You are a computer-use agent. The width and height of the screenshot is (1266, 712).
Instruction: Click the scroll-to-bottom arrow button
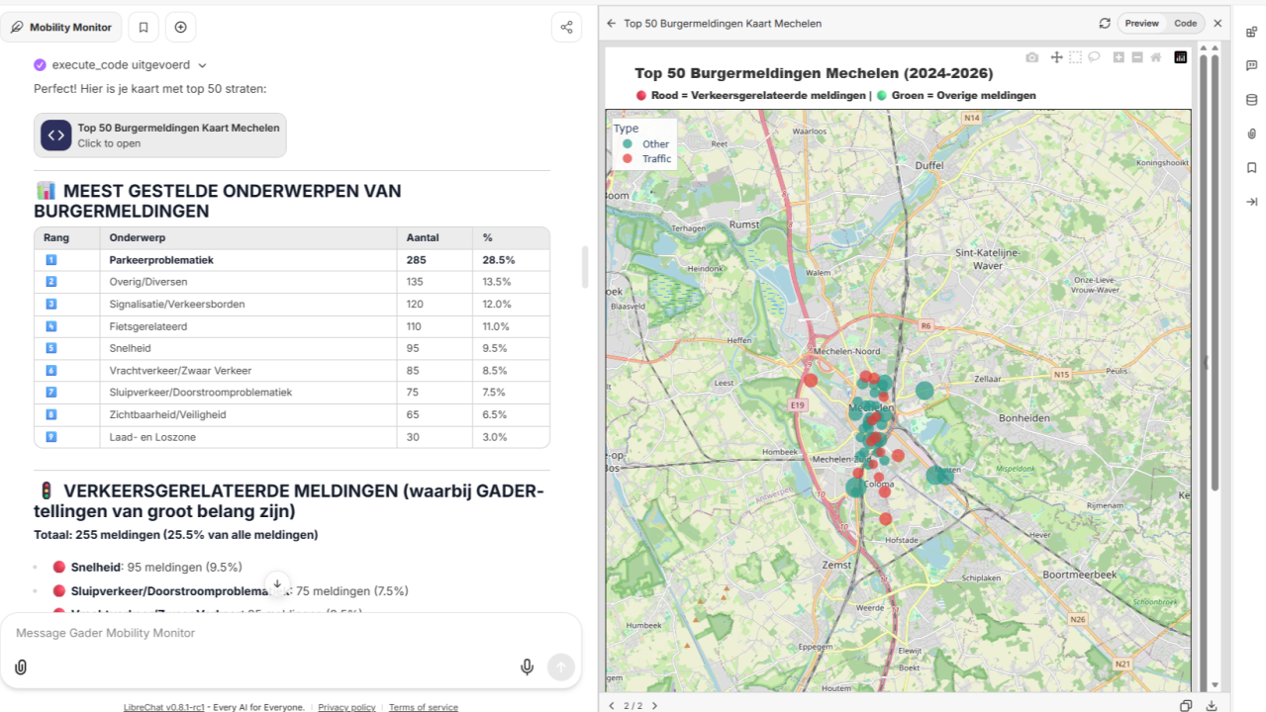point(277,584)
